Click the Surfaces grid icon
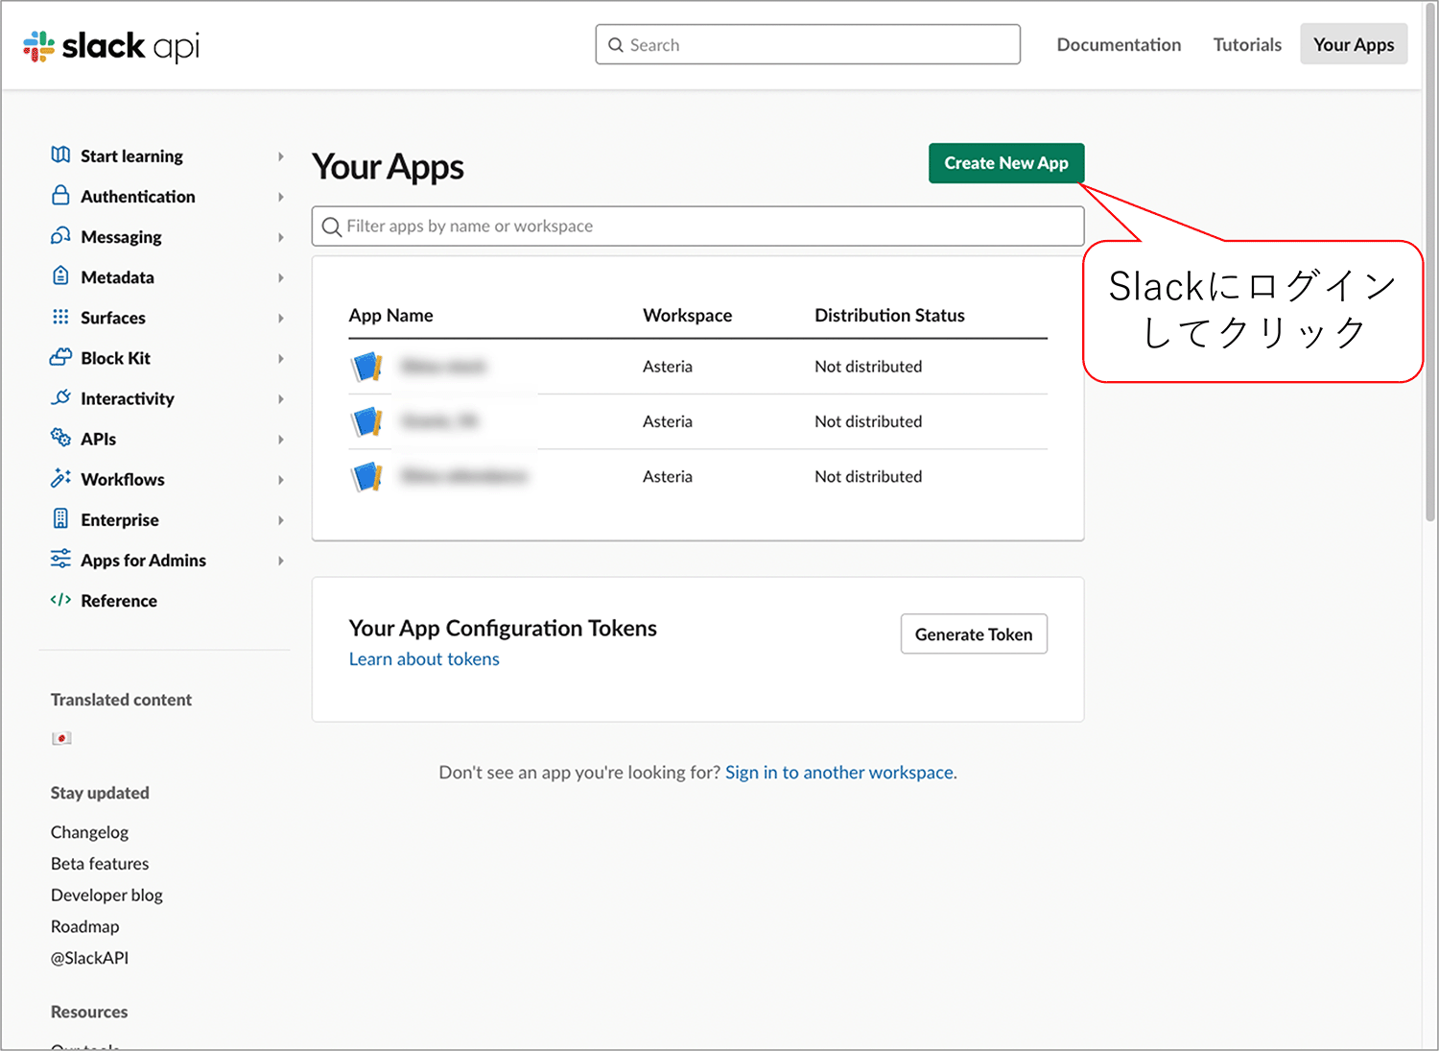 60,316
